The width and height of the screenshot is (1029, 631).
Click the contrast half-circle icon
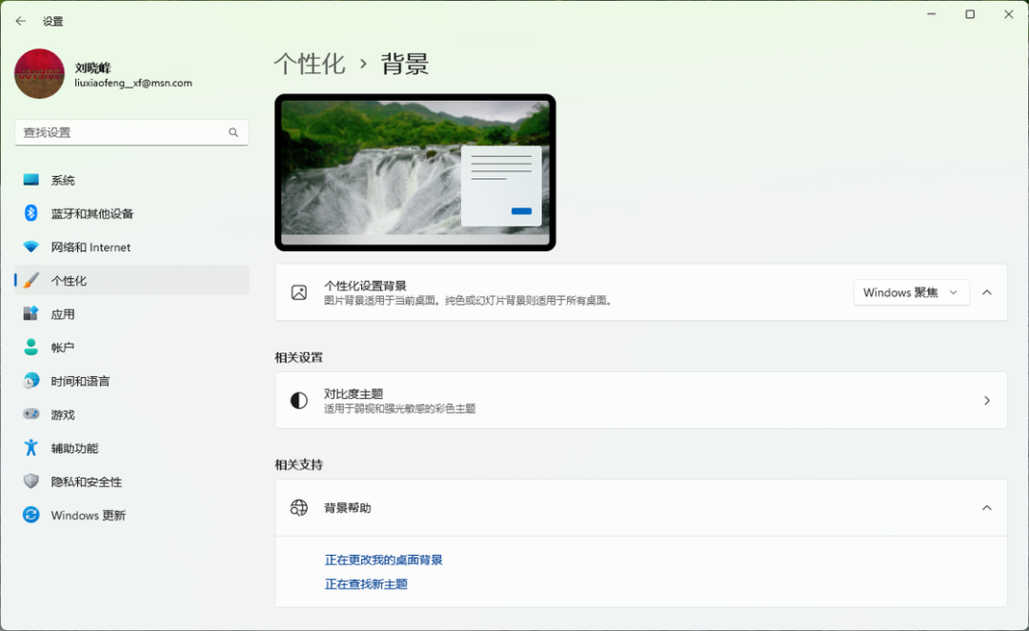[x=298, y=401]
